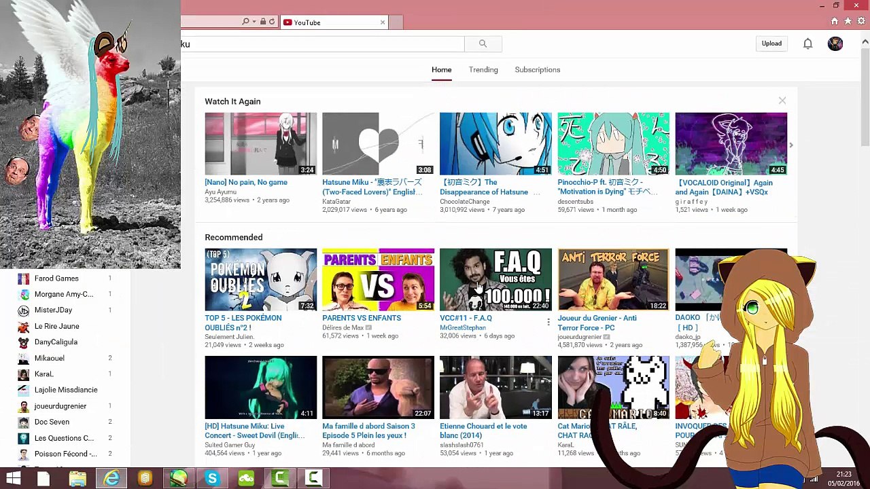
Task: Open 'Sweet Devil' Hatsune Miku concert title
Action: tap(254, 431)
